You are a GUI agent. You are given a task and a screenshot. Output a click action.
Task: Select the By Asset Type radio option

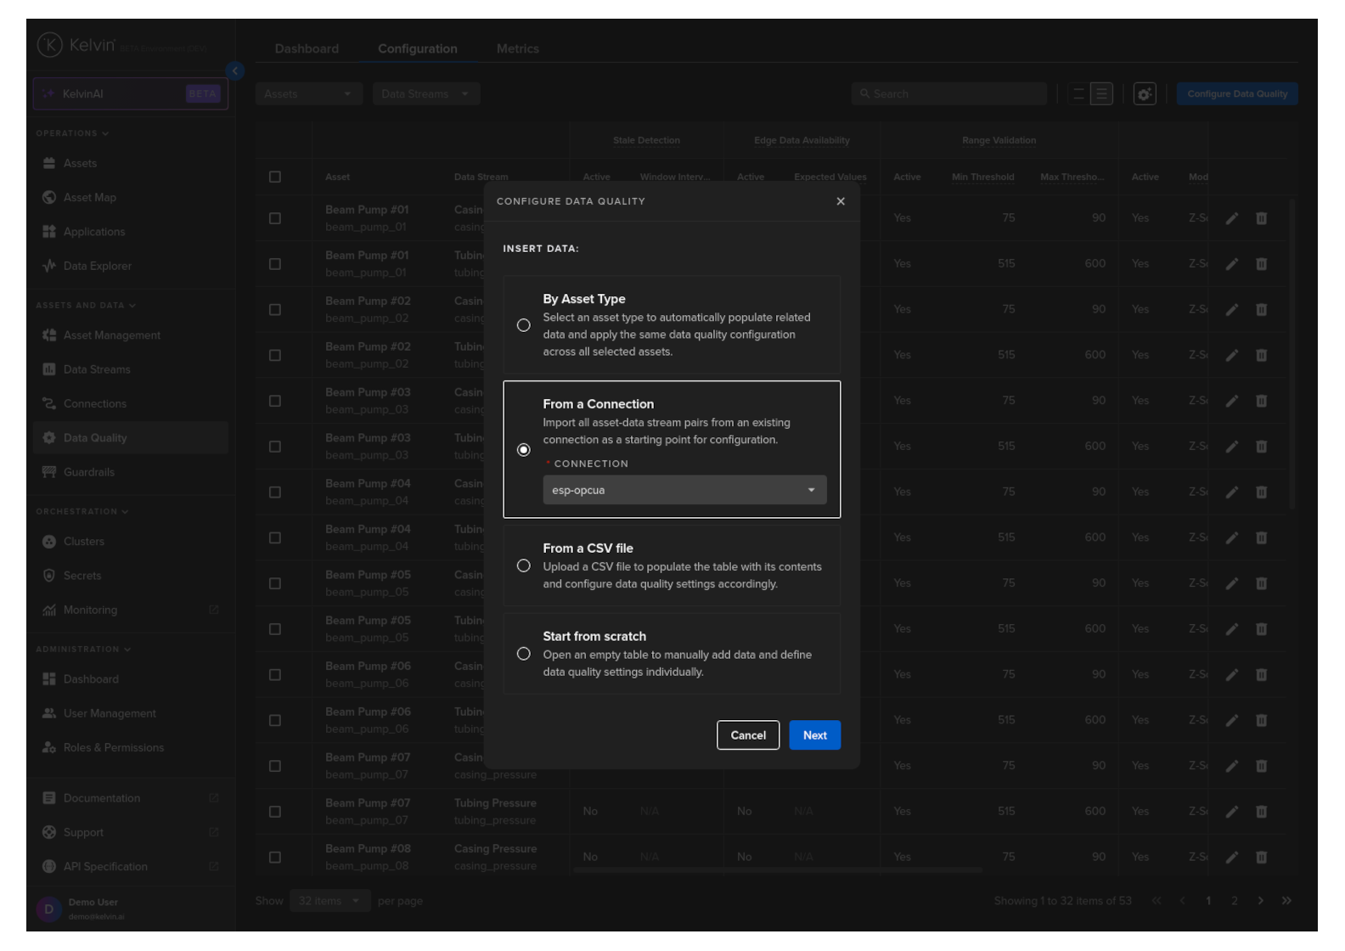point(524,325)
